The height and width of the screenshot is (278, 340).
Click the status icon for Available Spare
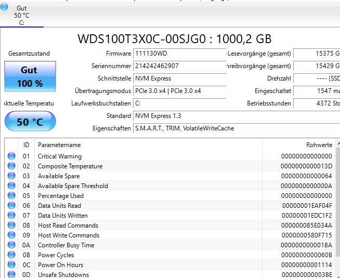pyautogui.click(x=11, y=176)
